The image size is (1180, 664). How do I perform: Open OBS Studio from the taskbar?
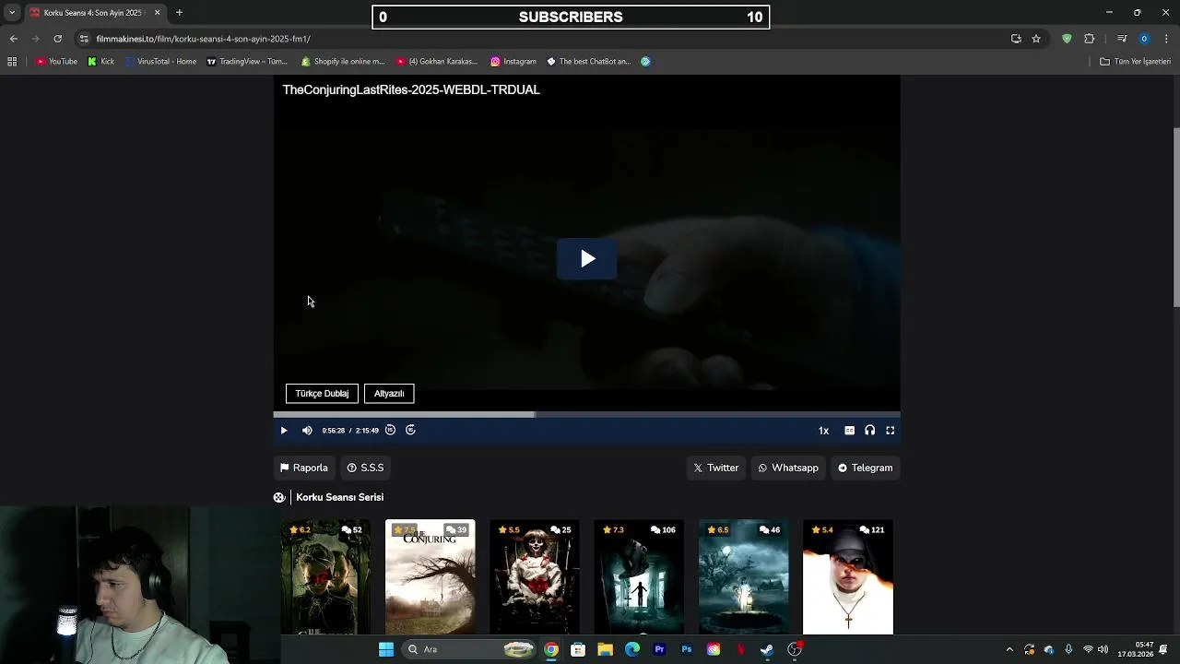point(795,649)
